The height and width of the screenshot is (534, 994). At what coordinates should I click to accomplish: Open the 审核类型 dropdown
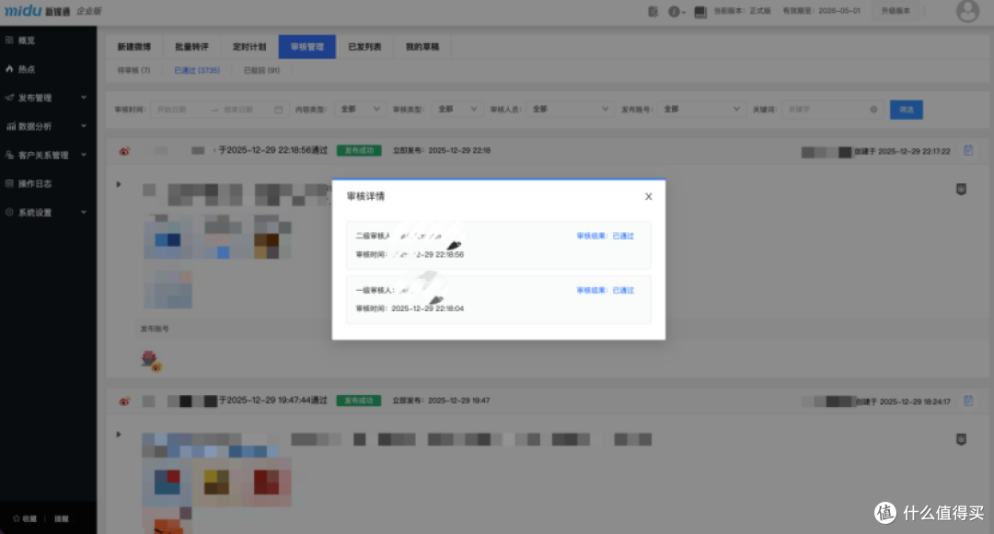pyautogui.click(x=457, y=109)
